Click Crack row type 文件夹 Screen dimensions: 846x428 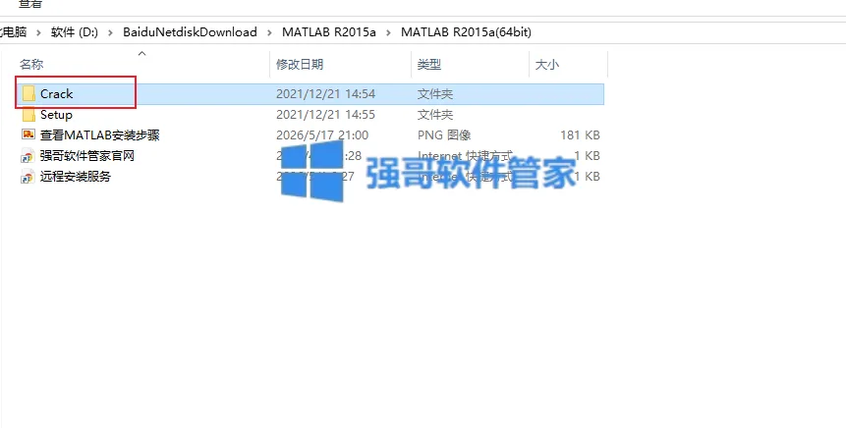[x=435, y=94]
